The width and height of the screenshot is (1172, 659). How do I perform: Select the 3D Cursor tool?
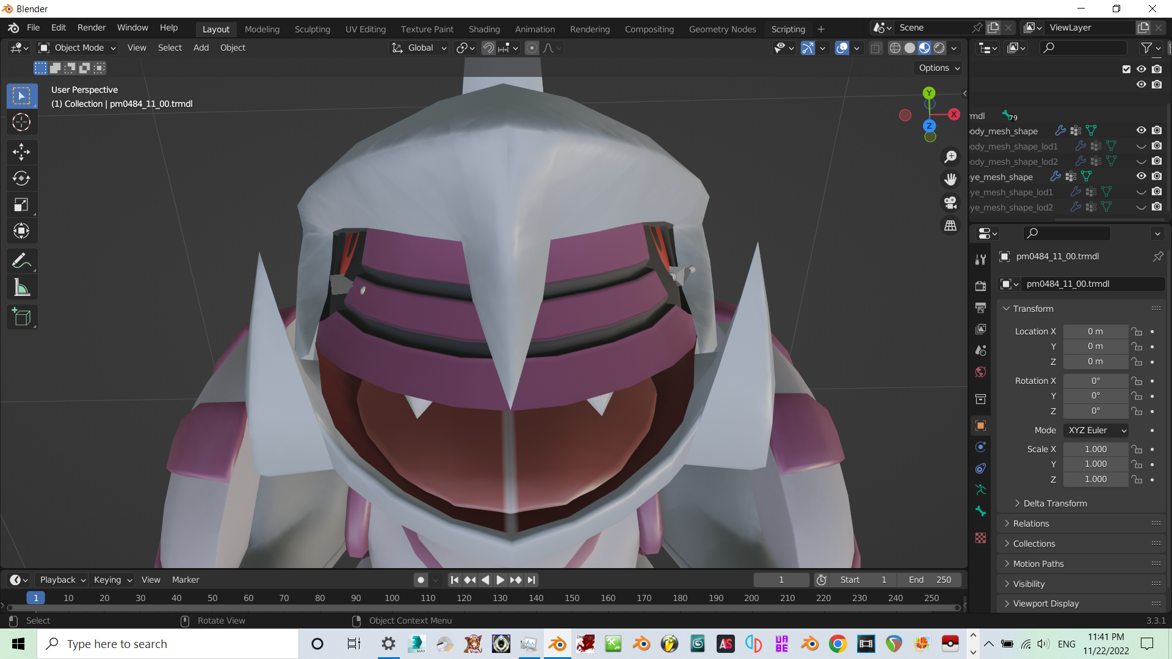(x=21, y=123)
